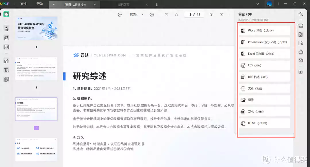Click the search magnifier icon

click(x=301, y=14)
